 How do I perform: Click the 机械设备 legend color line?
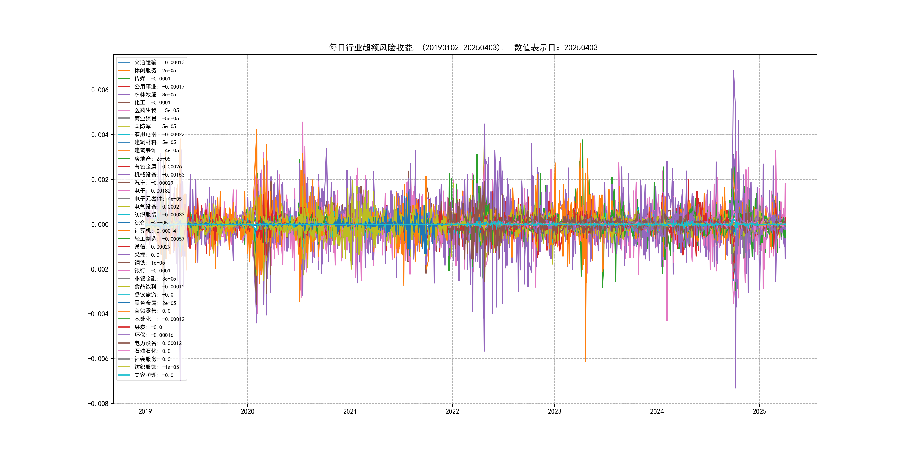124,175
